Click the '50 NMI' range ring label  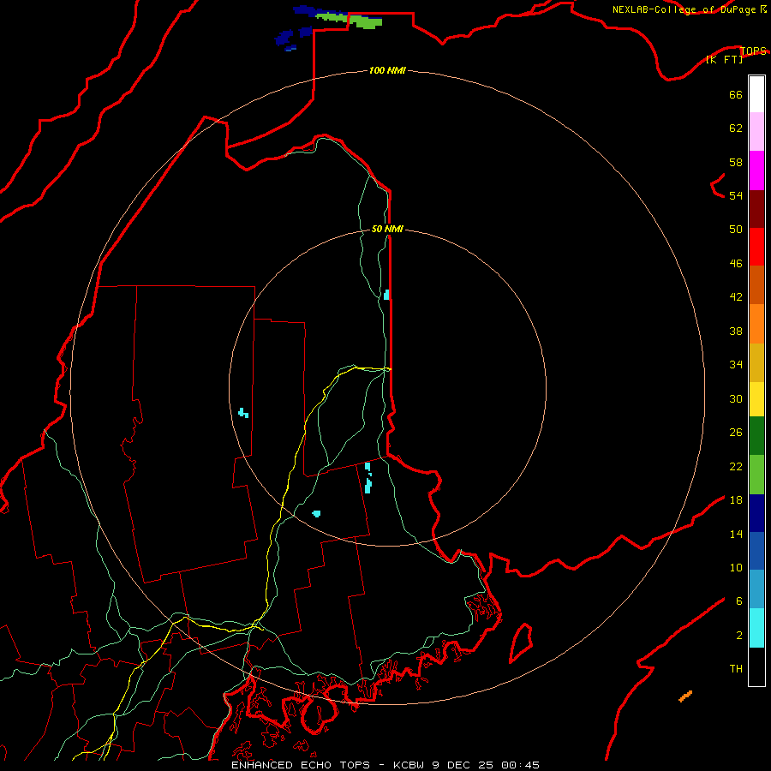pyautogui.click(x=387, y=229)
